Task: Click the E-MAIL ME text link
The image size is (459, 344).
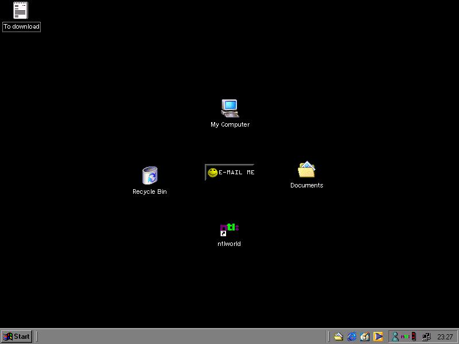Action: pos(236,173)
